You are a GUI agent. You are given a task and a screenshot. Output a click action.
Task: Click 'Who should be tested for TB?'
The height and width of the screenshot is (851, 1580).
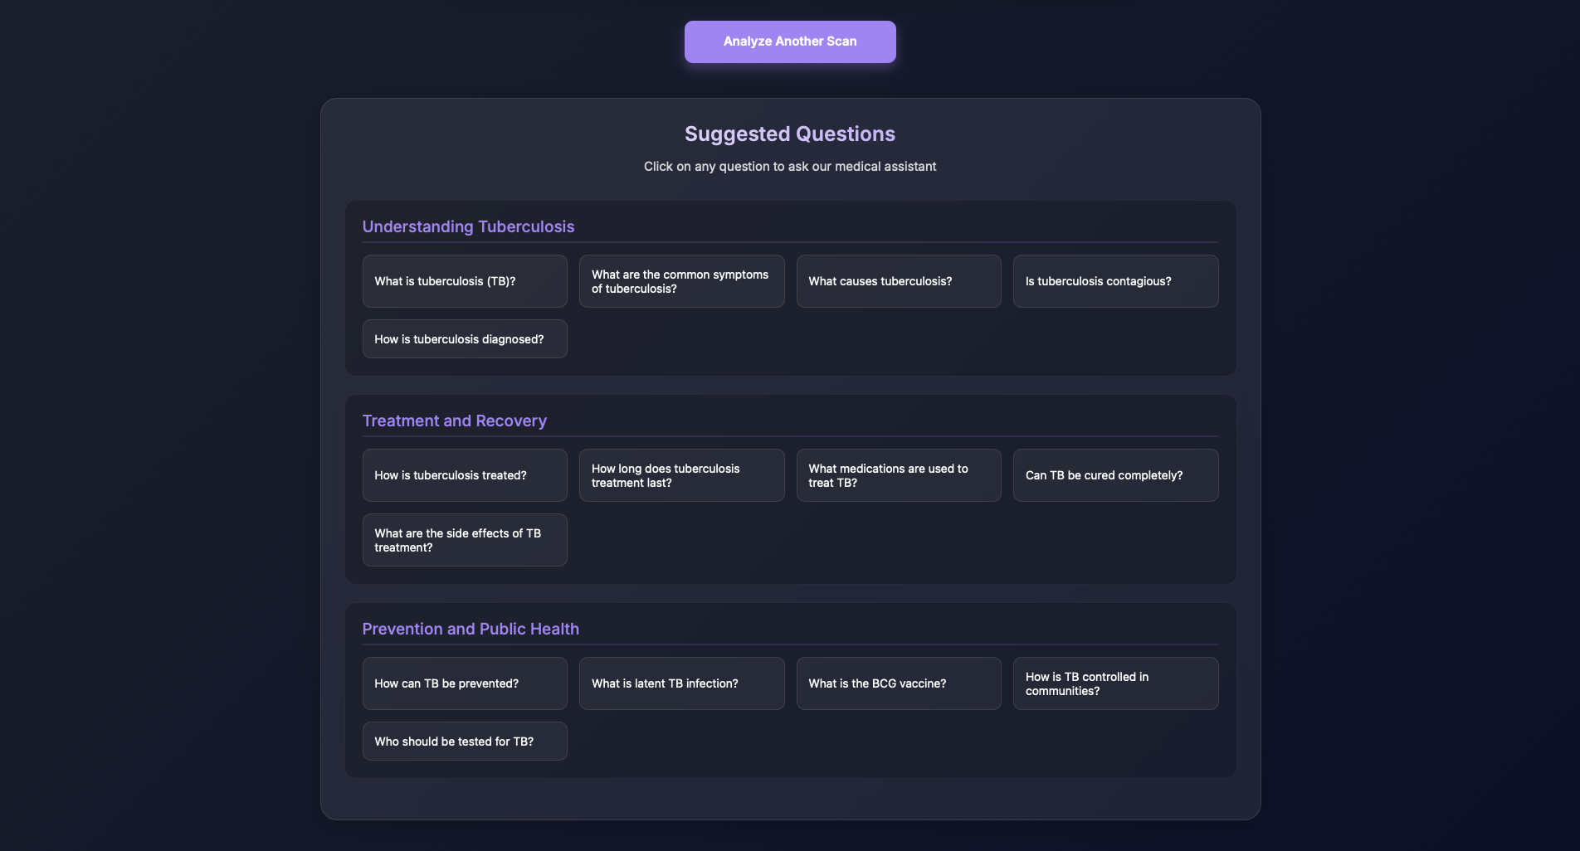tap(465, 742)
